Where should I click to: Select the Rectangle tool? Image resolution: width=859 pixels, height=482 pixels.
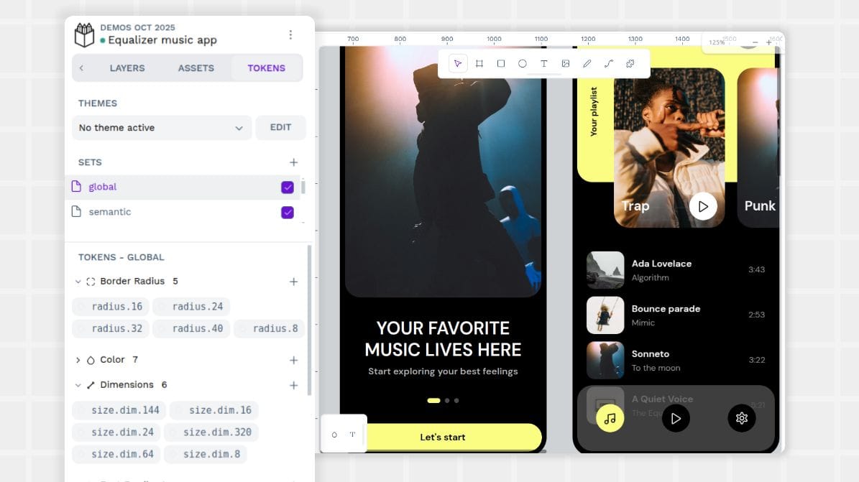coord(501,63)
